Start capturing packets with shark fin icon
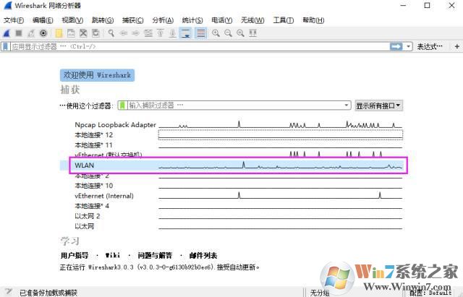Viewport: 463px width, 297px height. [x=7, y=33]
